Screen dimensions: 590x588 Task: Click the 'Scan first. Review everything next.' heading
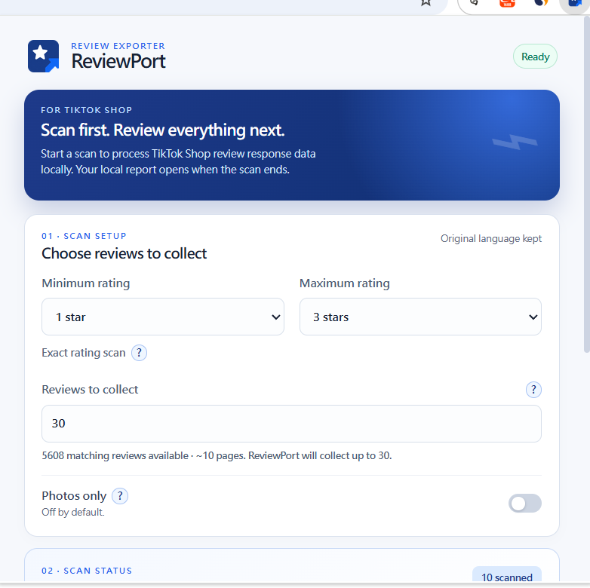tap(162, 130)
